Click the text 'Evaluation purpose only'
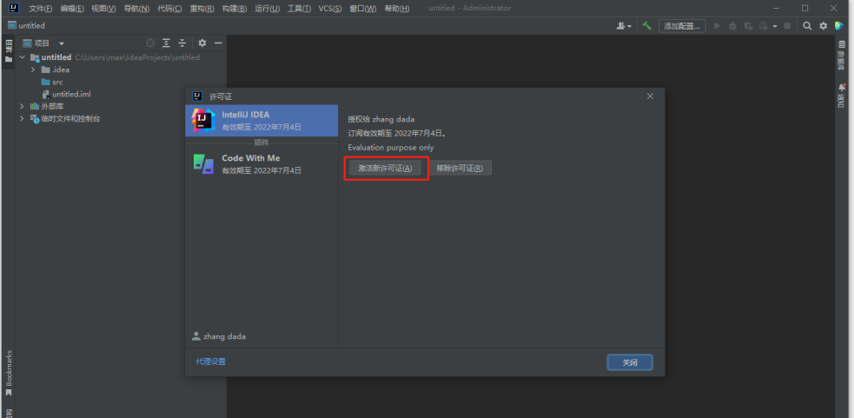 [390, 148]
